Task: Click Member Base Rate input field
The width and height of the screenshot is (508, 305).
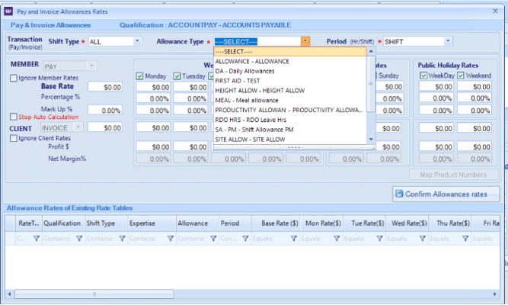Action: click(x=105, y=87)
